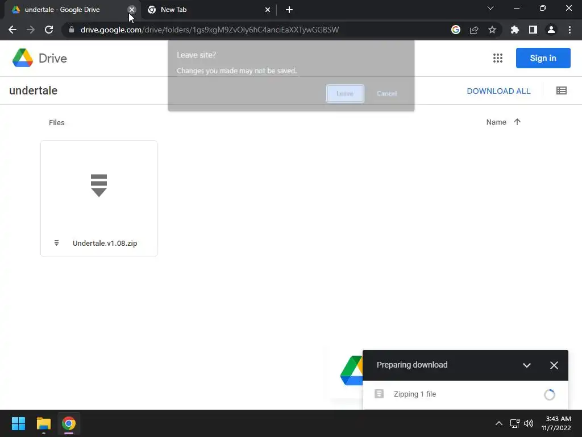Switch to list layout view
The image size is (582, 437).
click(x=562, y=90)
